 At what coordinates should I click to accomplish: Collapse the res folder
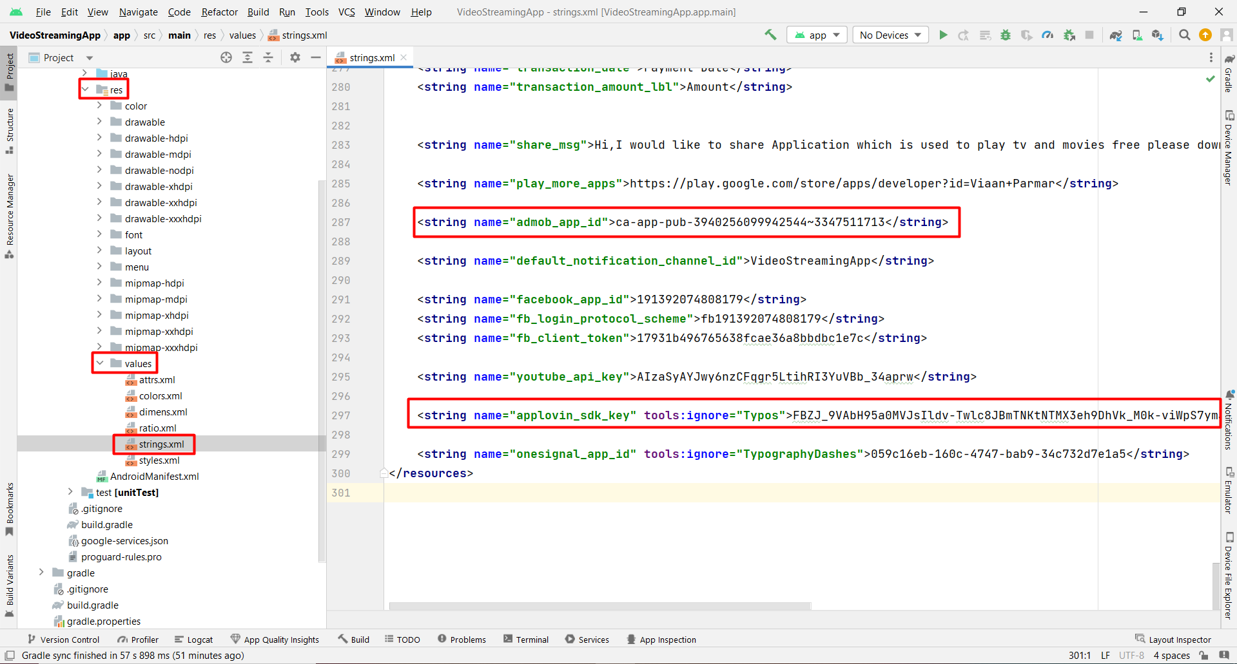pos(85,90)
